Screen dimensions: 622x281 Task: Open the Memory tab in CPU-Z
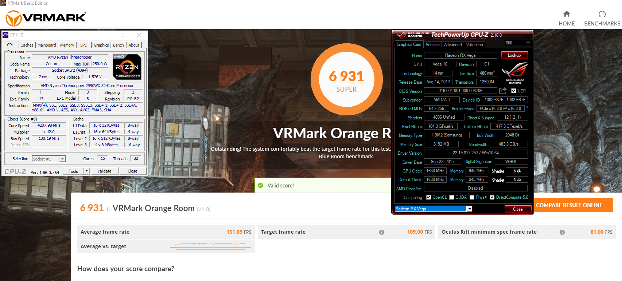(x=67, y=45)
